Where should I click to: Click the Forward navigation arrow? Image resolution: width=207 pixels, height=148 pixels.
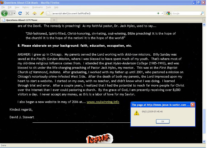[10, 13]
